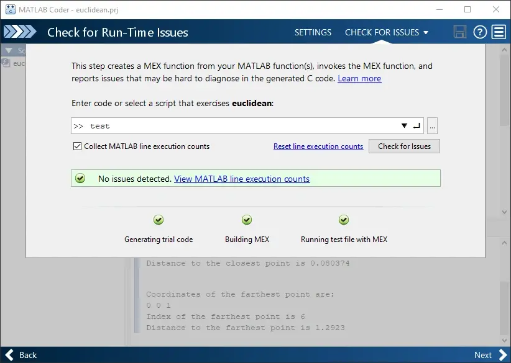The image size is (511, 363).
Task: Follow the Learn more link
Action: tap(359, 78)
